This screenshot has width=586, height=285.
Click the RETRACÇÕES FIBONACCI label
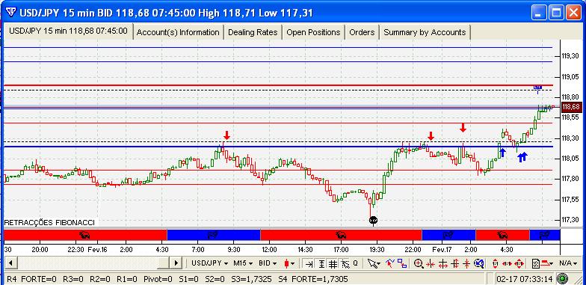tap(49, 223)
